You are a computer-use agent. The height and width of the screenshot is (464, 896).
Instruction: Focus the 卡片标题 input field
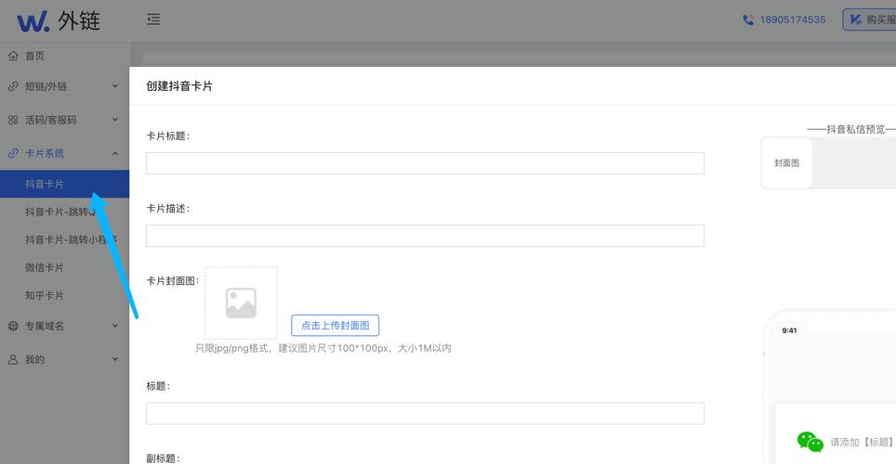click(x=425, y=163)
